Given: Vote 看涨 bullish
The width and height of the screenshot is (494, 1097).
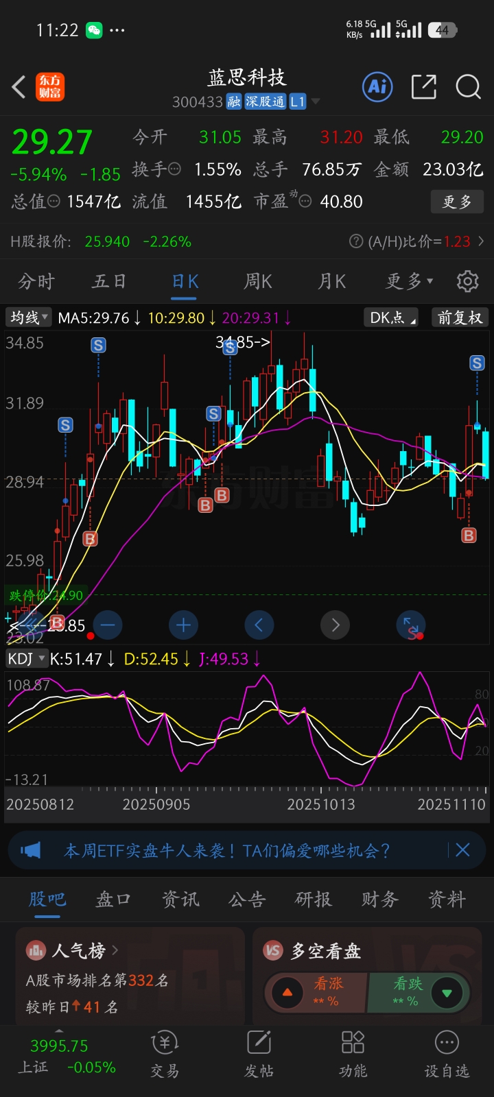Looking at the screenshot, I should (316, 992).
